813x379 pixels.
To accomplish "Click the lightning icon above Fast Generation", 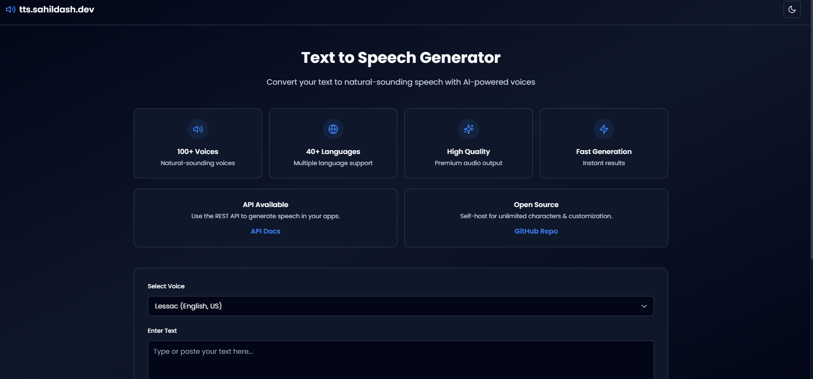I will pos(604,129).
